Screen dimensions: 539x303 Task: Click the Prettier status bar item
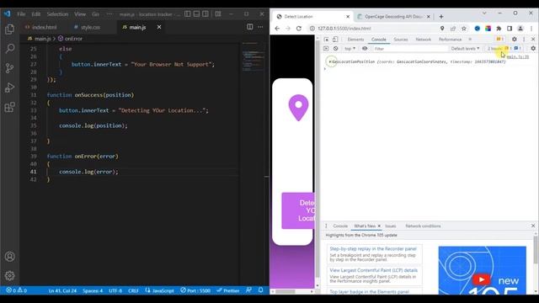pyautogui.click(x=228, y=290)
